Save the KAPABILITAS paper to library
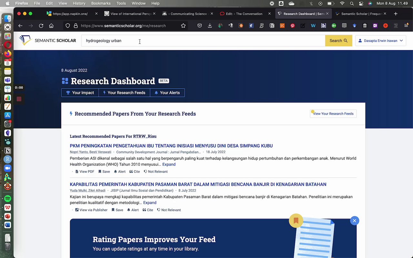The image size is (413, 258). pos(117,210)
